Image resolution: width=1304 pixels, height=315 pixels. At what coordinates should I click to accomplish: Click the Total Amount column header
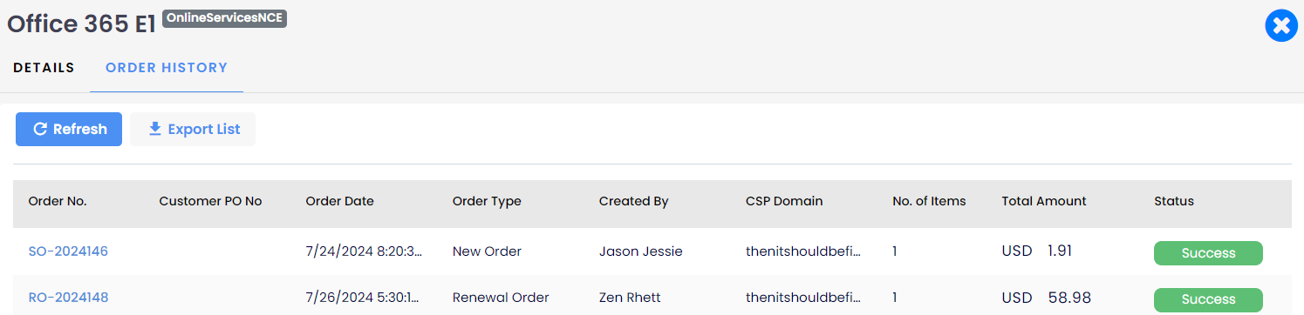[x=1044, y=201]
